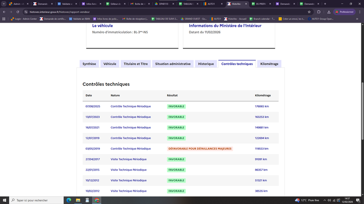
Task: Expand the tab search dropdown arrow
Action: point(4,4)
